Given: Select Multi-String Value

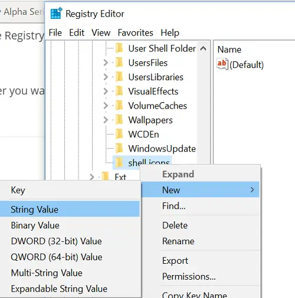Looking at the screenshot, I should pos(70,273).
